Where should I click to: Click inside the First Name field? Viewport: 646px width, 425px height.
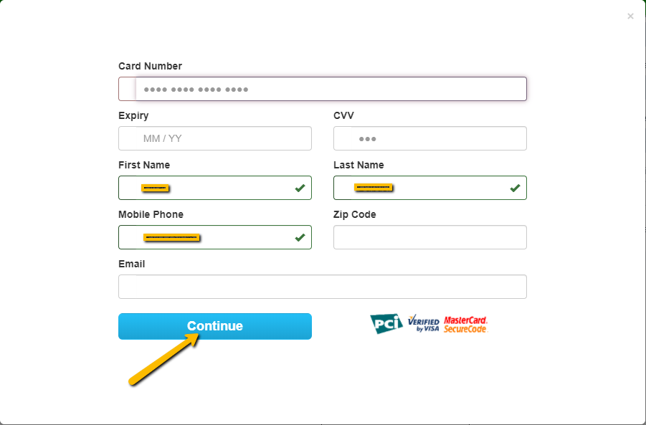(215, 188)
